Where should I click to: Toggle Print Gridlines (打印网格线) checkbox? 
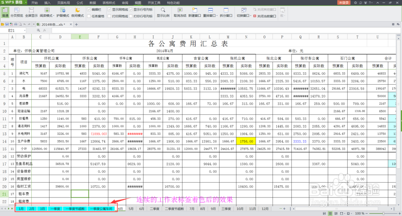109,16
